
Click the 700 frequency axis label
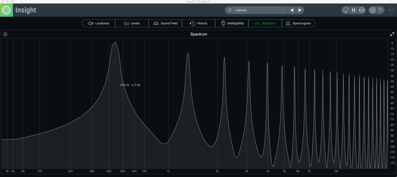[x=144, y=171]
